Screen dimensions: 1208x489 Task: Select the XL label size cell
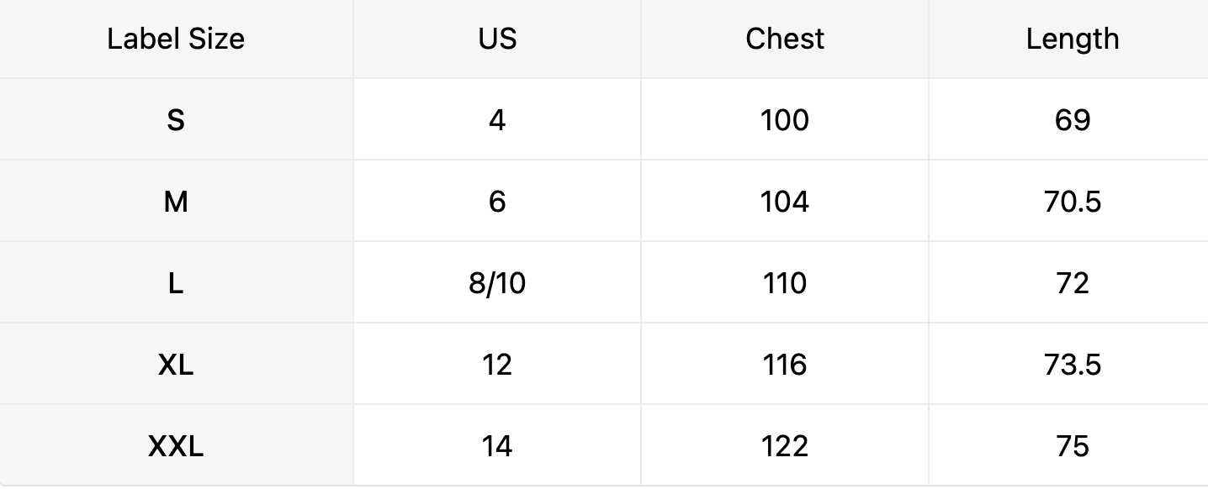click(x=176, y=365)
